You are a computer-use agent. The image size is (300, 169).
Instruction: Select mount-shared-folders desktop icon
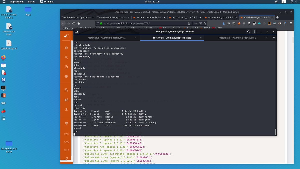point(9,13)
